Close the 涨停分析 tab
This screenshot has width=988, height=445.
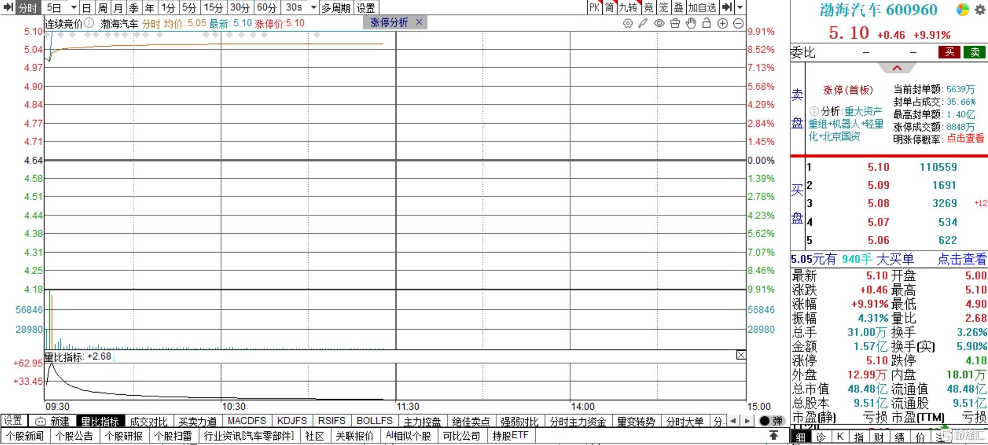(419, 22)
